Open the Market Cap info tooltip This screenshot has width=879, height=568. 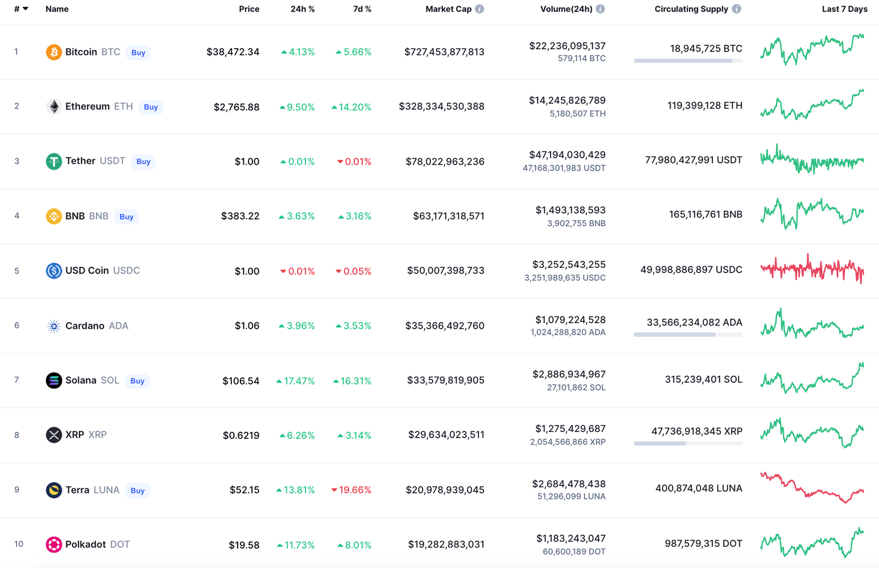pyautogui.click(x=479, y=9)
